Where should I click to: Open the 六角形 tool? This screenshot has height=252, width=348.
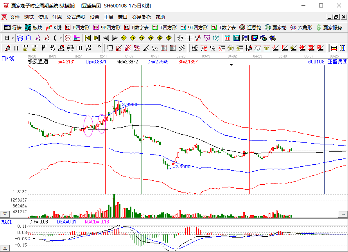[x=301, y=27]
